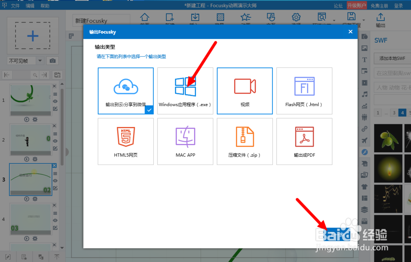This screenshot has width=411, height=262.
Task: Toggle visibility eye for frame 4
Action: [55, 220]
